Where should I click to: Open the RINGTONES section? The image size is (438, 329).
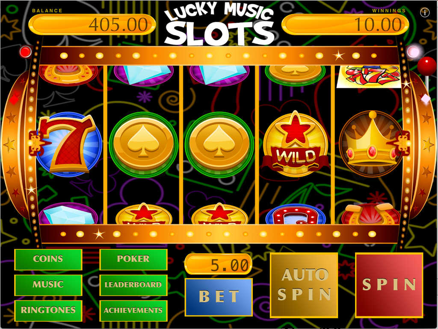click(x=48, y=311)
